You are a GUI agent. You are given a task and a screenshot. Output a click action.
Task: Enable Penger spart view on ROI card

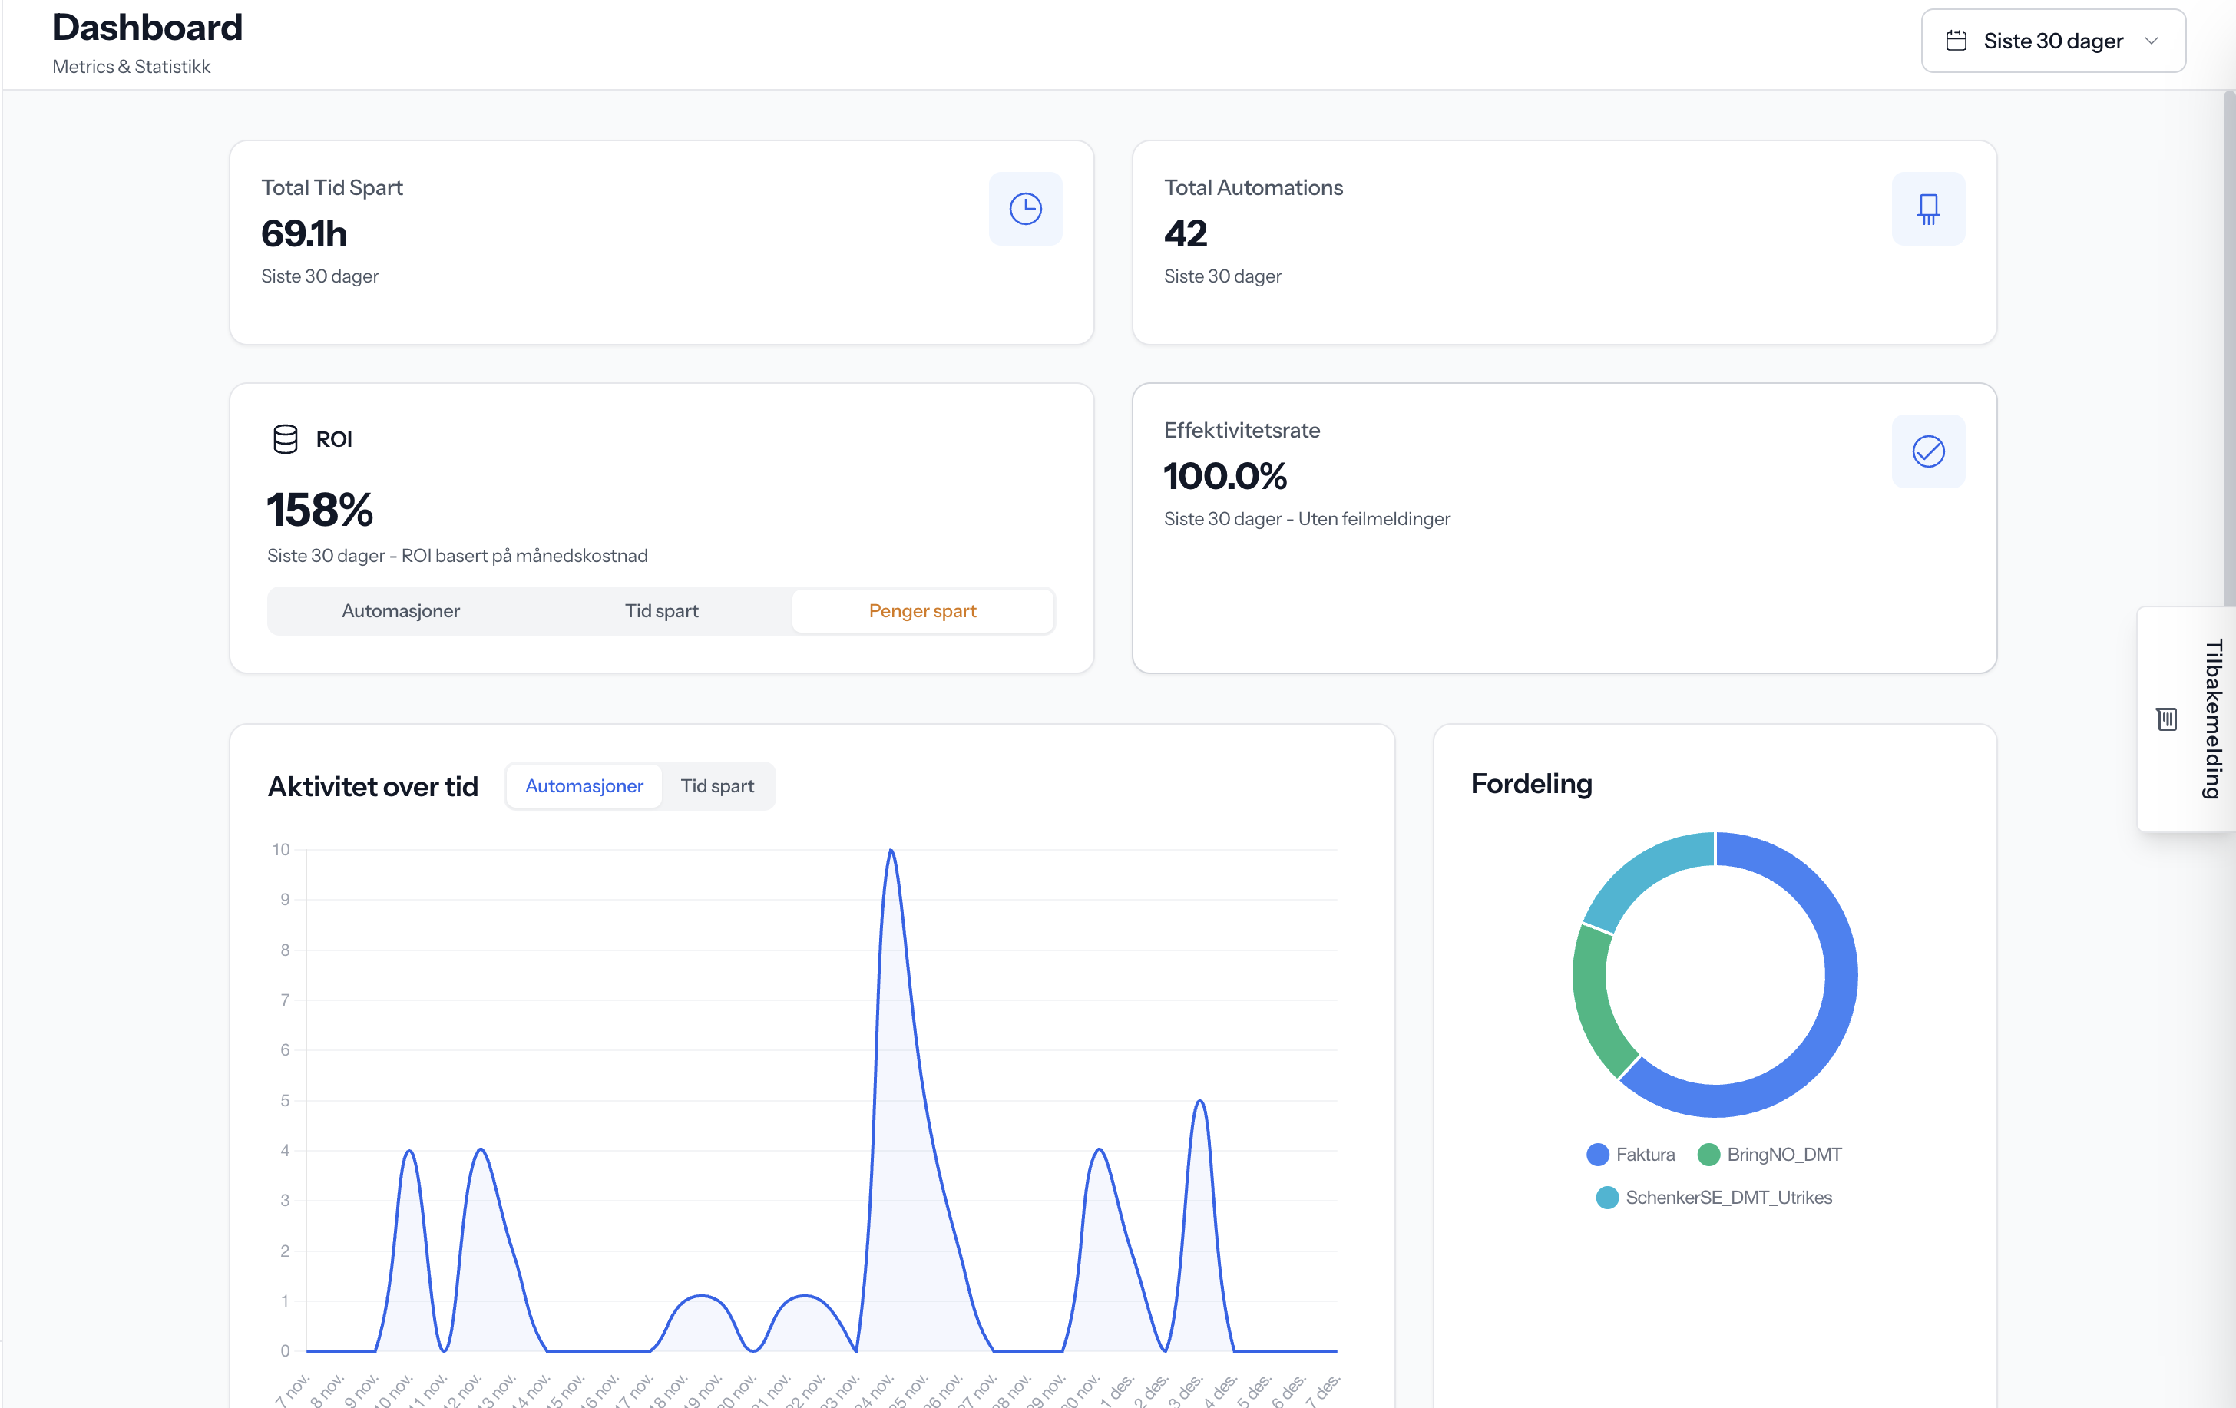(921, 610)
